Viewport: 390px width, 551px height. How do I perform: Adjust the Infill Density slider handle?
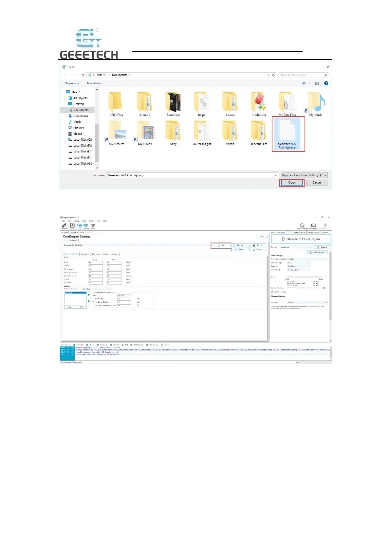tap(297, 288)
